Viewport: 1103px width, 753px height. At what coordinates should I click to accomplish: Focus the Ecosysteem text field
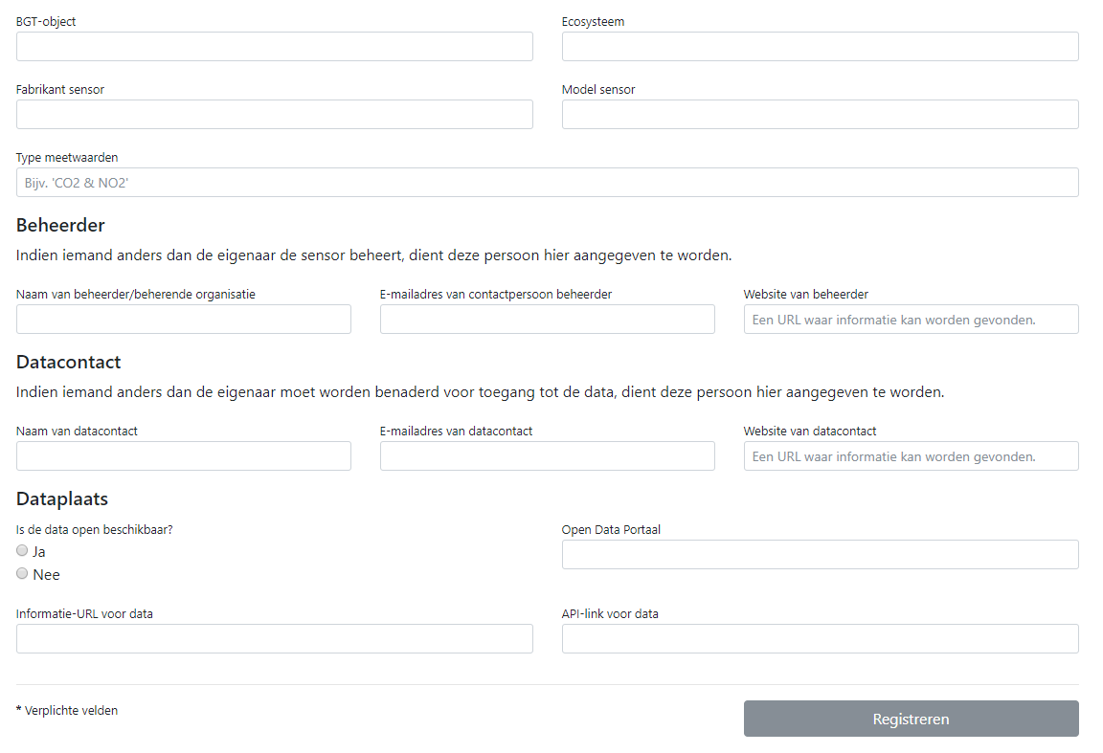pyautogui.click(x=820, y=47)
